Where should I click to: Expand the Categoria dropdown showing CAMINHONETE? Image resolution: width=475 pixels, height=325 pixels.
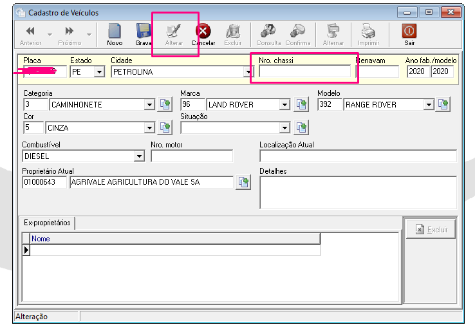pos(149,105)
